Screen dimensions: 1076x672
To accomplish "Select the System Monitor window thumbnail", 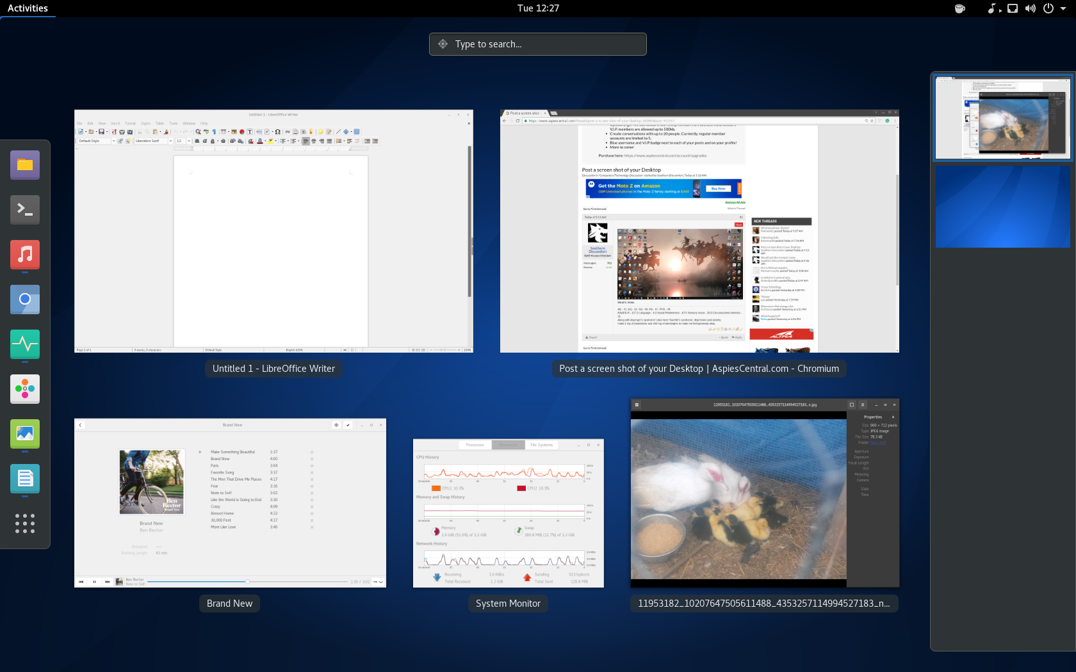I will [x=509, y=513].
